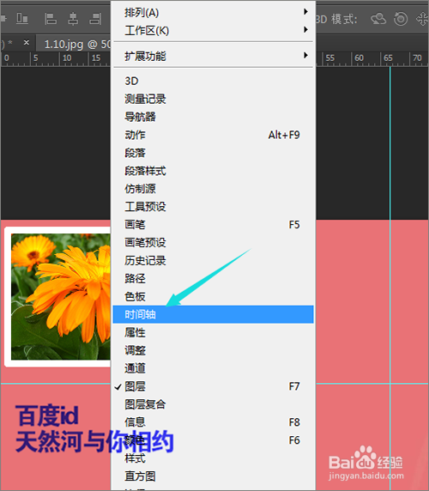The image size is (429, 491).
Task: Click the align left edges icon
Action: point(50,19)
